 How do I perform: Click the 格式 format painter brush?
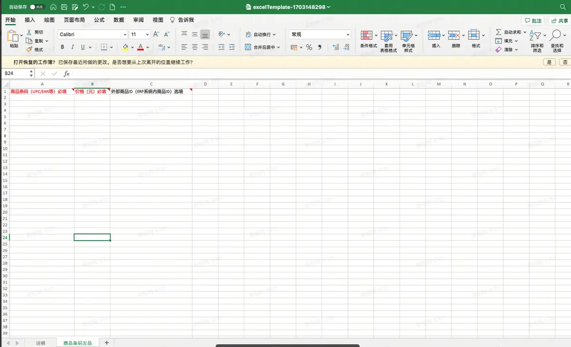tap(35, 49)
